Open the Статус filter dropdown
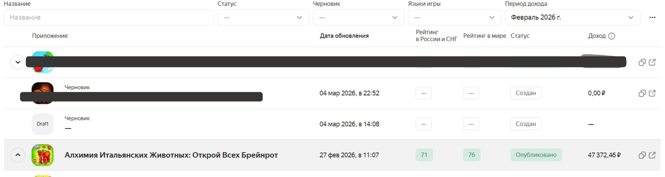665x177 pixels. pyautogui.click(x=263, y=17)
